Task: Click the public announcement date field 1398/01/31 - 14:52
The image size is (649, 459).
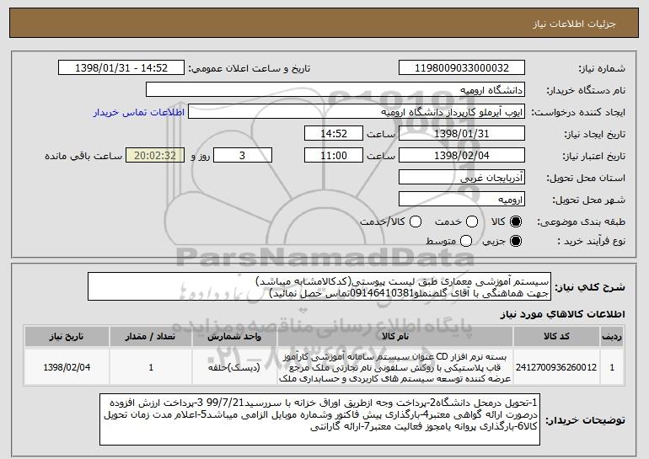Action: pos(121,68)
